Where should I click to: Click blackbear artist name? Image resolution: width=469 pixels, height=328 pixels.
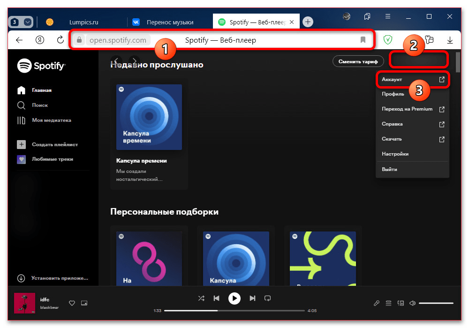49,308
